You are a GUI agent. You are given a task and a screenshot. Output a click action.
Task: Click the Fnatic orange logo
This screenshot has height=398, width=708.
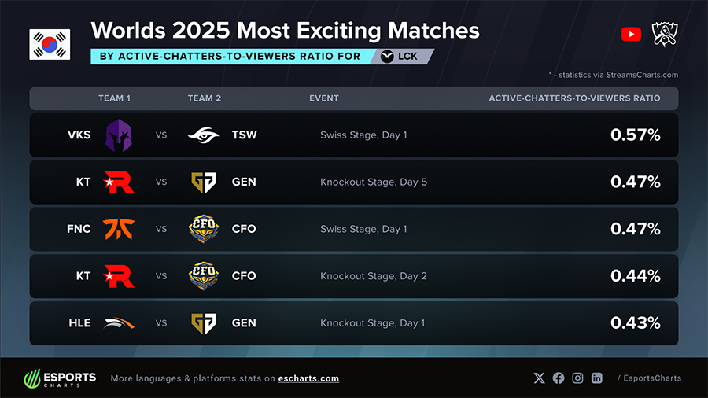(x=120, y=229)
